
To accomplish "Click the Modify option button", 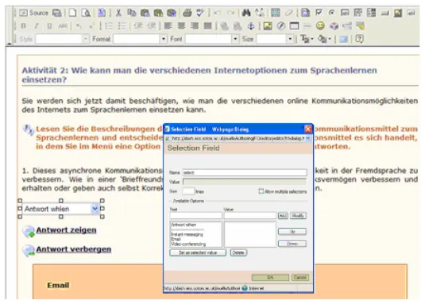I will point(298,215).
